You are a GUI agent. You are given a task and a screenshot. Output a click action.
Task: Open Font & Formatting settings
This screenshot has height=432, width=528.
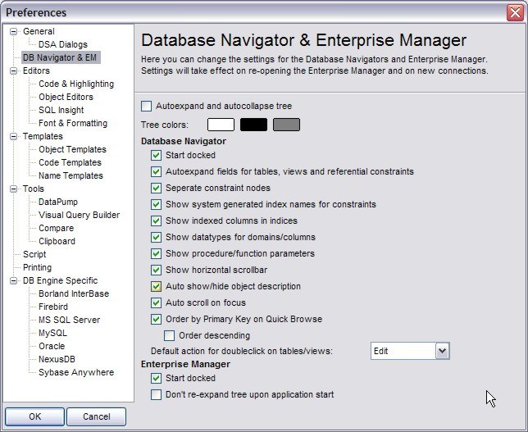(73, 123)
